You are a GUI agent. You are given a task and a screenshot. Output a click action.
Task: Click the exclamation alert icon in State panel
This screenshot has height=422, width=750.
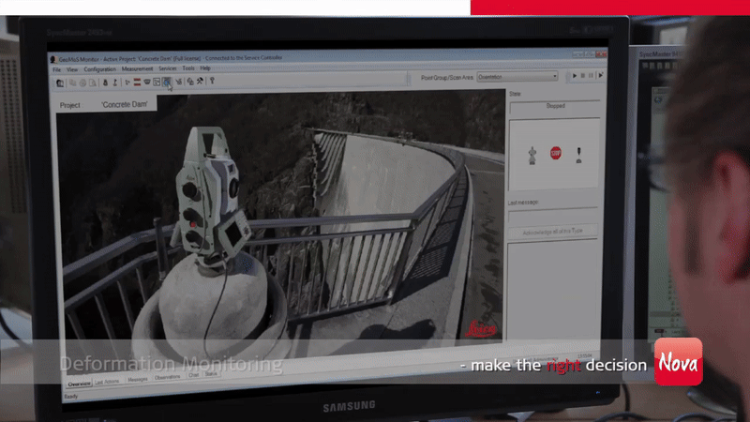click(578, 156)
